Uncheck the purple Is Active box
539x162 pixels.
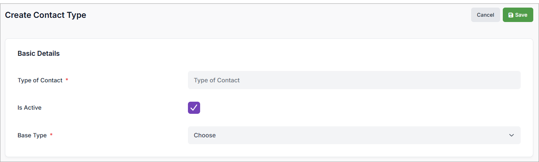pyautogui.click(x=194, y=108)
